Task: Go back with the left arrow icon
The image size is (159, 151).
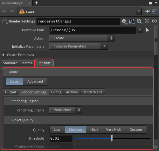Action: pyautogui.click(x=4, y=11)
